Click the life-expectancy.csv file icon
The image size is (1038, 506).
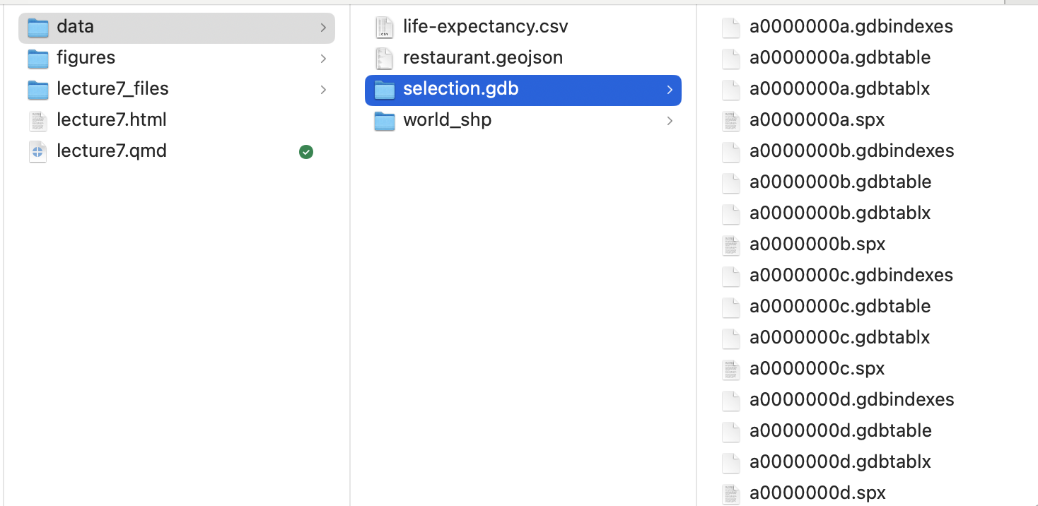384,28
